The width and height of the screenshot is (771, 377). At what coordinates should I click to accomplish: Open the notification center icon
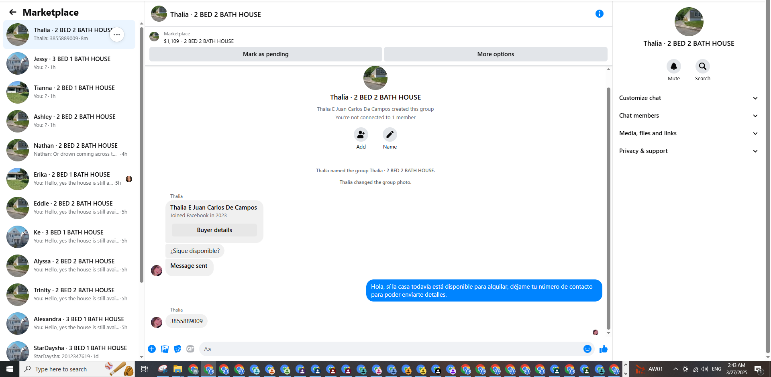pyautogui.click(x=759, y=369)
